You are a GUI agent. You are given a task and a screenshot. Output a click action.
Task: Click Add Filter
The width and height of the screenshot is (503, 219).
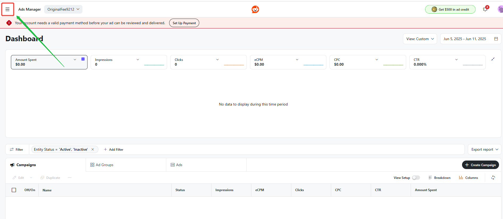coord(114,149)
